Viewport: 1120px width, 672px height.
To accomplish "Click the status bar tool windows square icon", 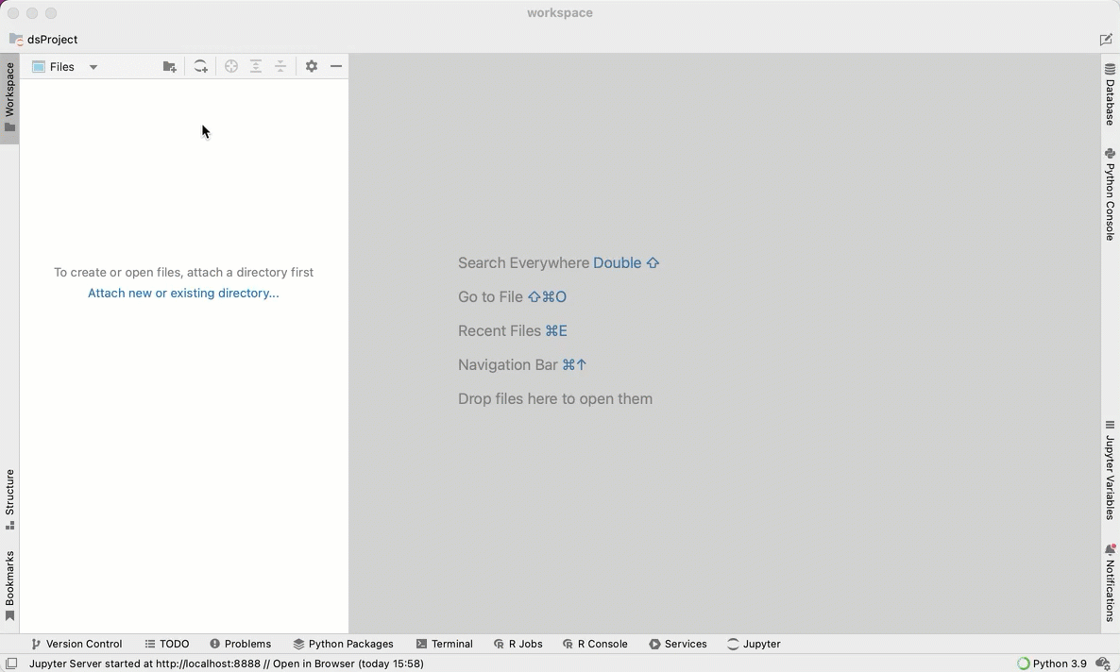I will click(11, 664).
